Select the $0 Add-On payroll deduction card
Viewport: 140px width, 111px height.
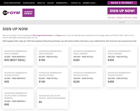tap(53, 99)
